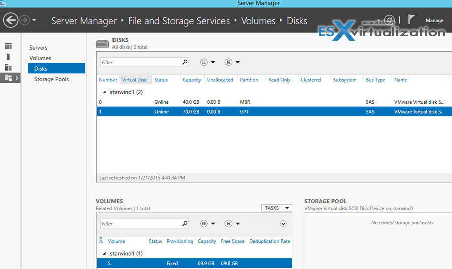Select disk 0 row with 40.0 GB
Image resolution: width=452 pixels, height=269 pixels.
(x=274, y=102)
